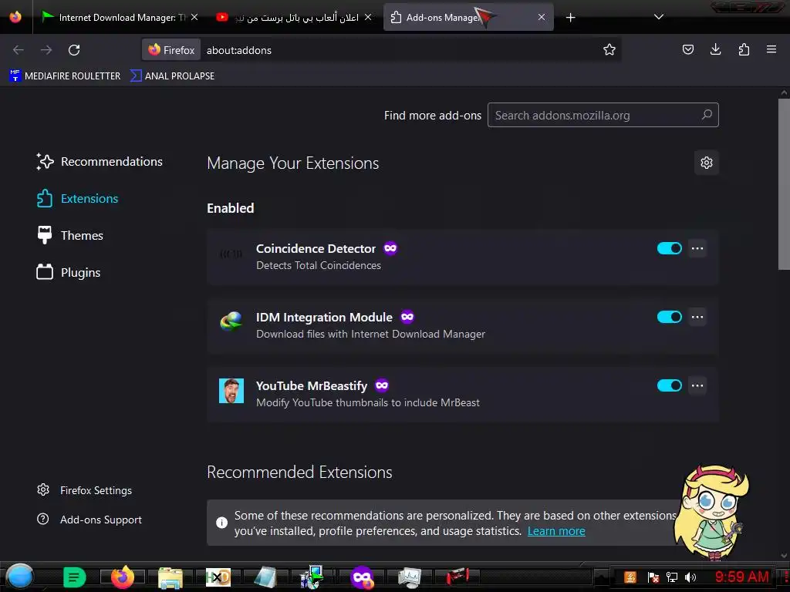790x592 pixels.
Task: Click the Search addons.mozilla.org field
Action: pyautogui.click(x=603, y=115)
